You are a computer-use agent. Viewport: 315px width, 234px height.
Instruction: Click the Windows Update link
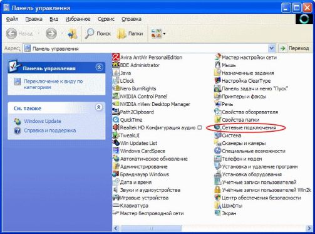click(x=43, y=121)
